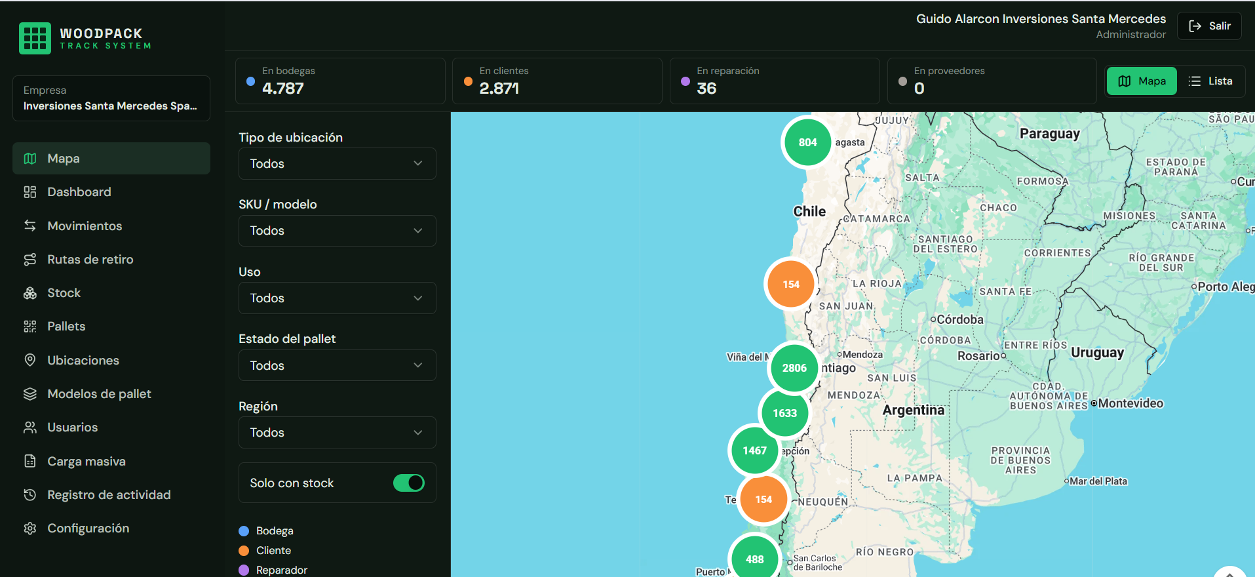Click the Montevideo label on the map
Image resolution: width=1255 pixels, height=577 pixels.
[1130, 403]
